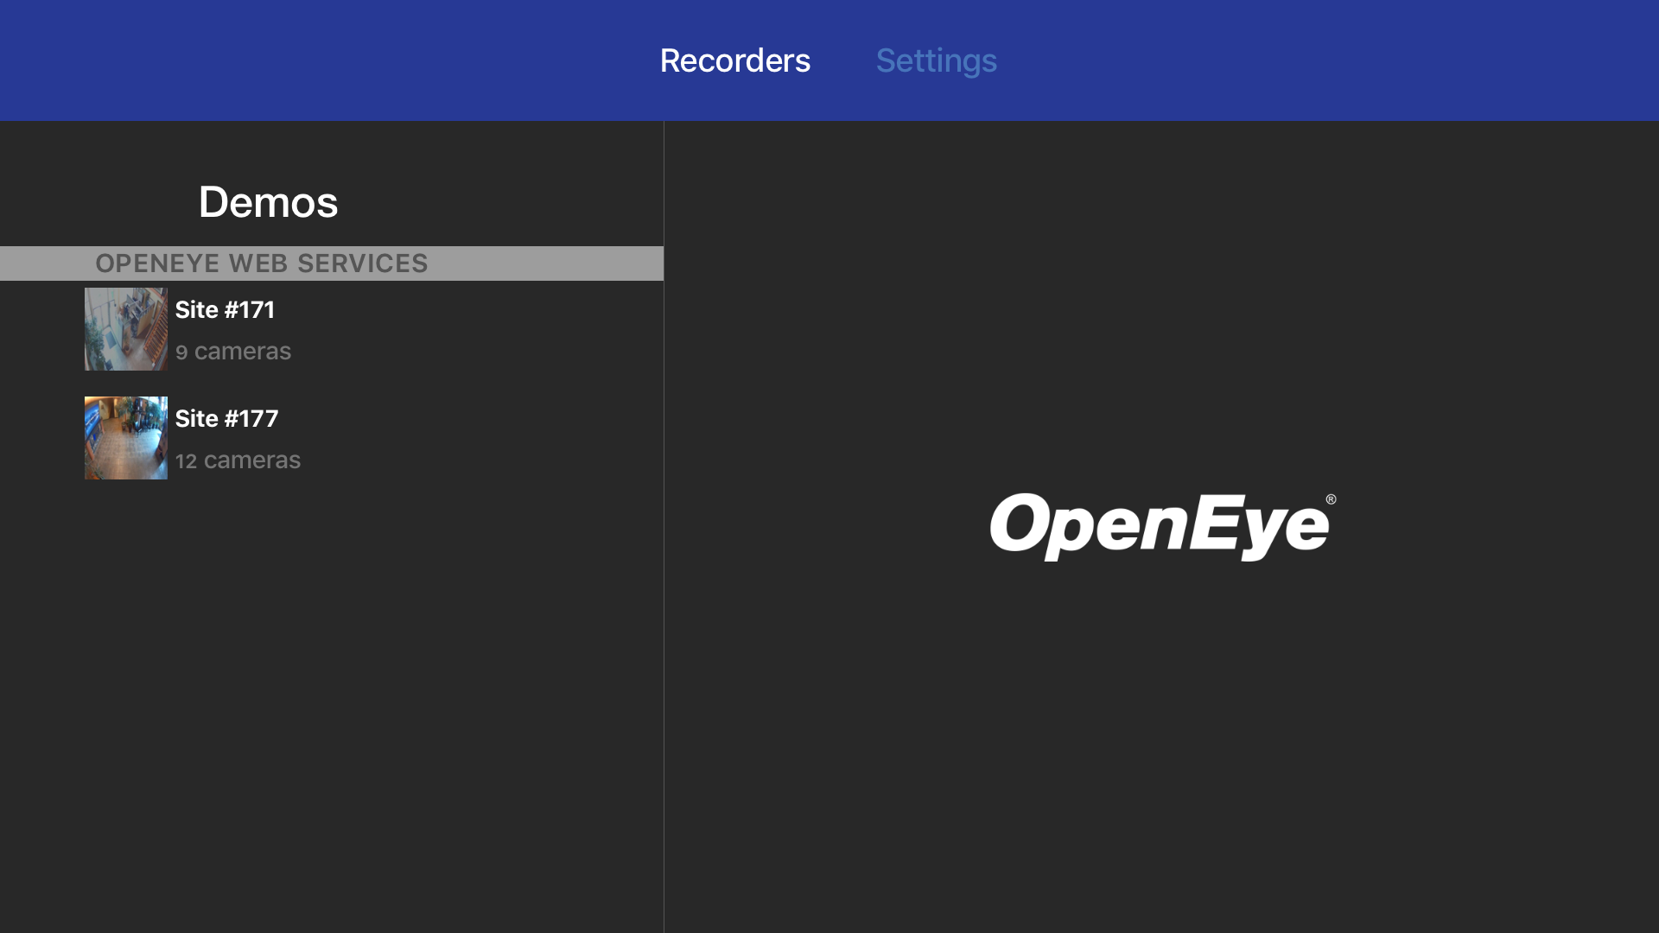The width and height of the screenshot is (1659, 933).
Task: Open the Site #171 camera thumbnail
Action: coord(126,329)
